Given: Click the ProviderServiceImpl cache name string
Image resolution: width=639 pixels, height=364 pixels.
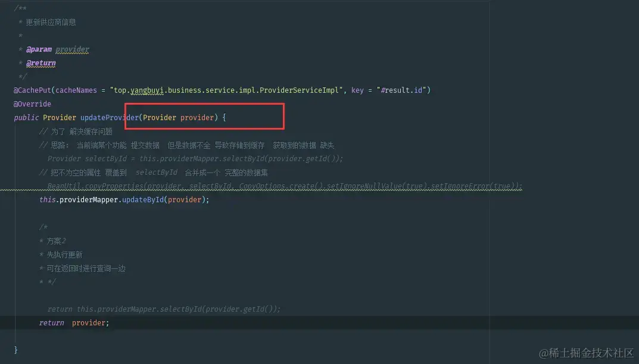Looking at the screenshot, I should [226, 90].
